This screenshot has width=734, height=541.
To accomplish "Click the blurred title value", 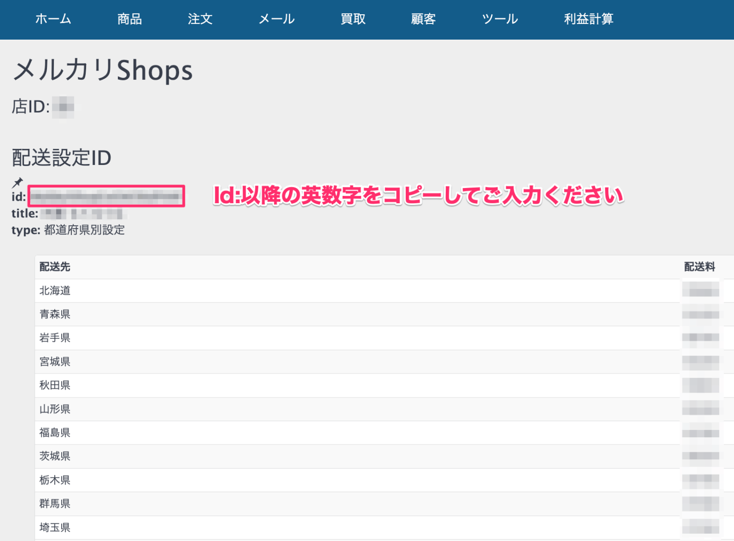I will (x=83, y=214).
